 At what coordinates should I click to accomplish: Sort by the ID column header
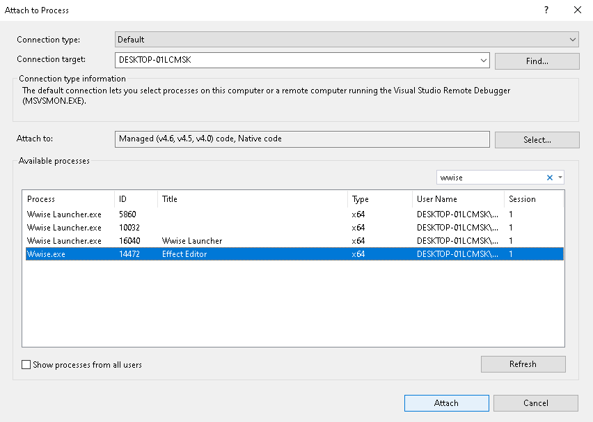click(136, 199)
